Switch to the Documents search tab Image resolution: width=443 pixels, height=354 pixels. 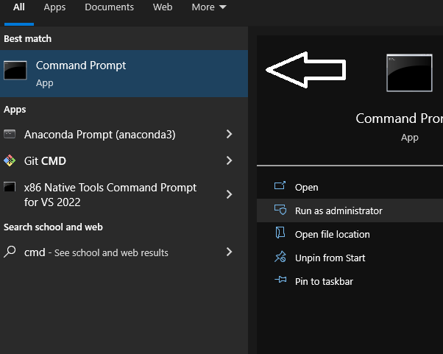(109, 7)
